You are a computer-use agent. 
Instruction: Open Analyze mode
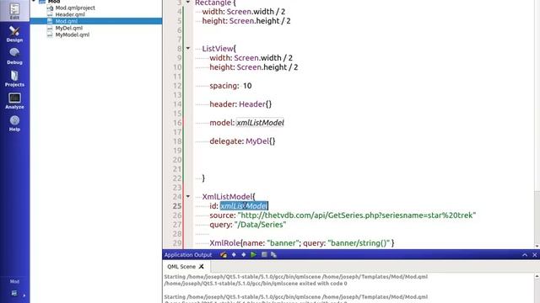point(14,101)
